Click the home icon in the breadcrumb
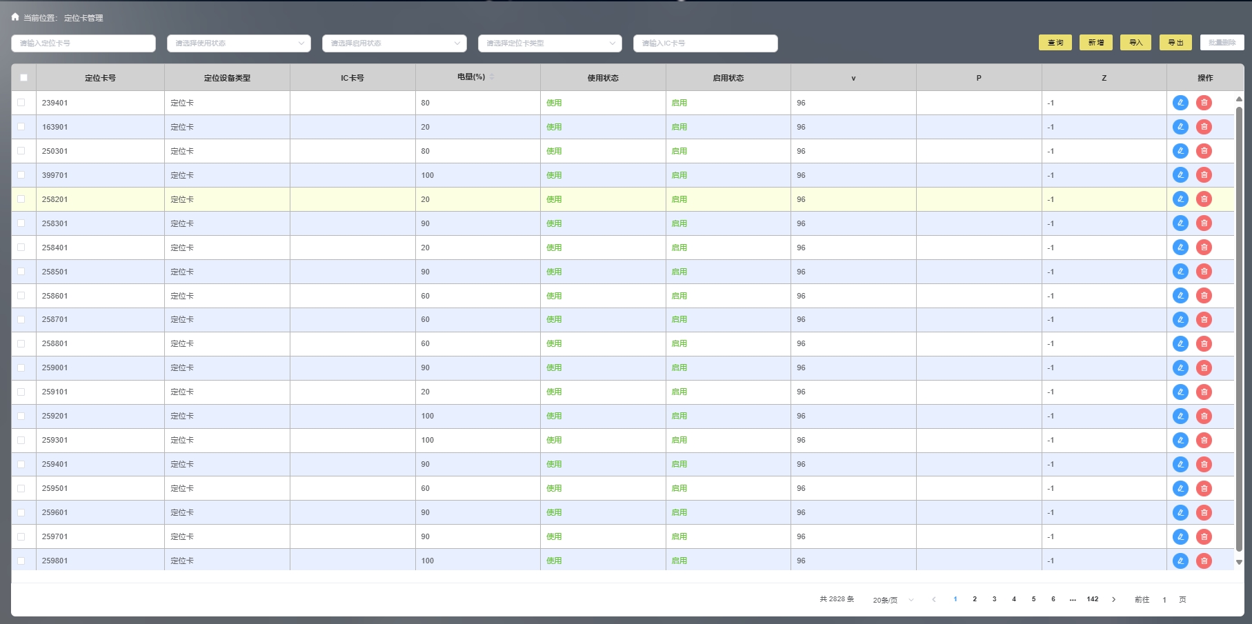 pyautogui.click(x=15, y=17)
